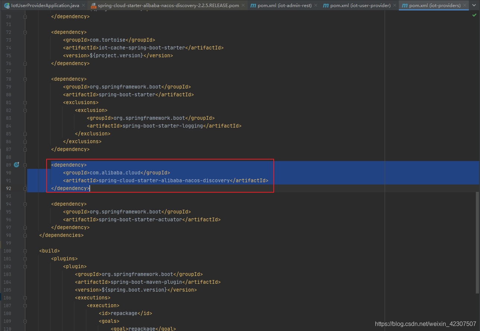Viewport: 480px width, 331px height.
Task: Collapse the dependency block at line 72
Action: click(x=25, y=32)
